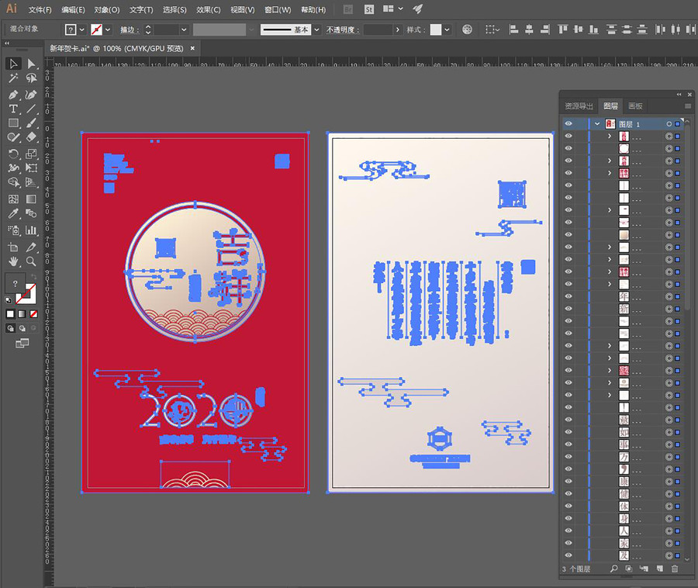This screenshot has height=588, width=698.
Task: Open the recolor artwork wheel icon
Action: (467, 29)
